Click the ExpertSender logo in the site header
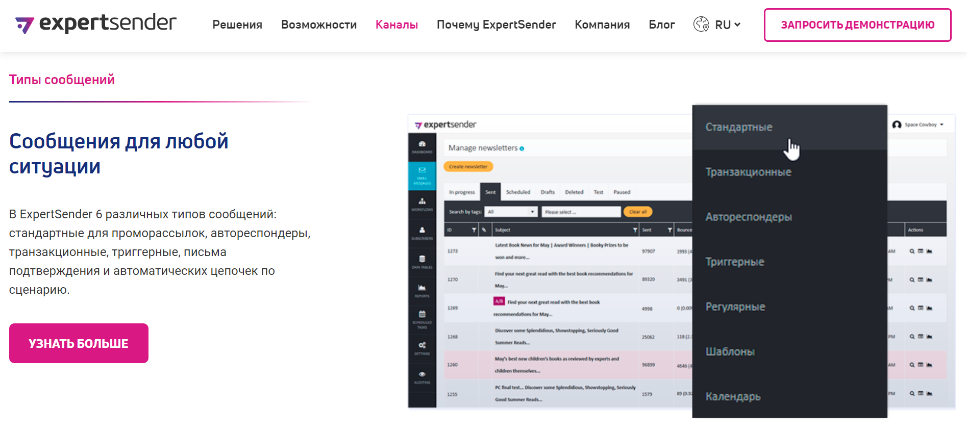The height and width of the screenshot is (432, 967). pyautogui.click(x=95, y=24)
